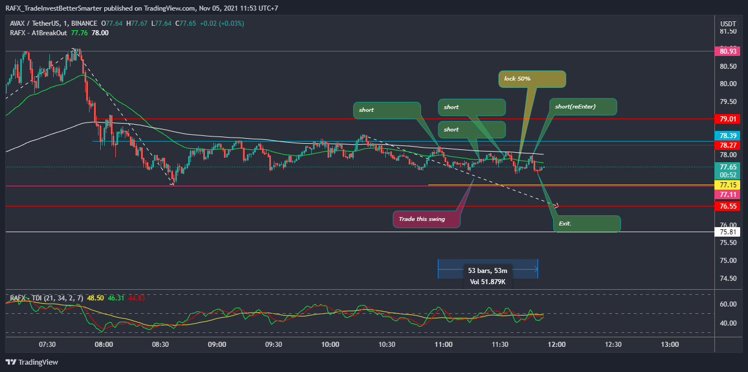This screenshot has width=748, height=372.
Task: Click the 'Trade this swing' callout
Action: click(426, 219)
